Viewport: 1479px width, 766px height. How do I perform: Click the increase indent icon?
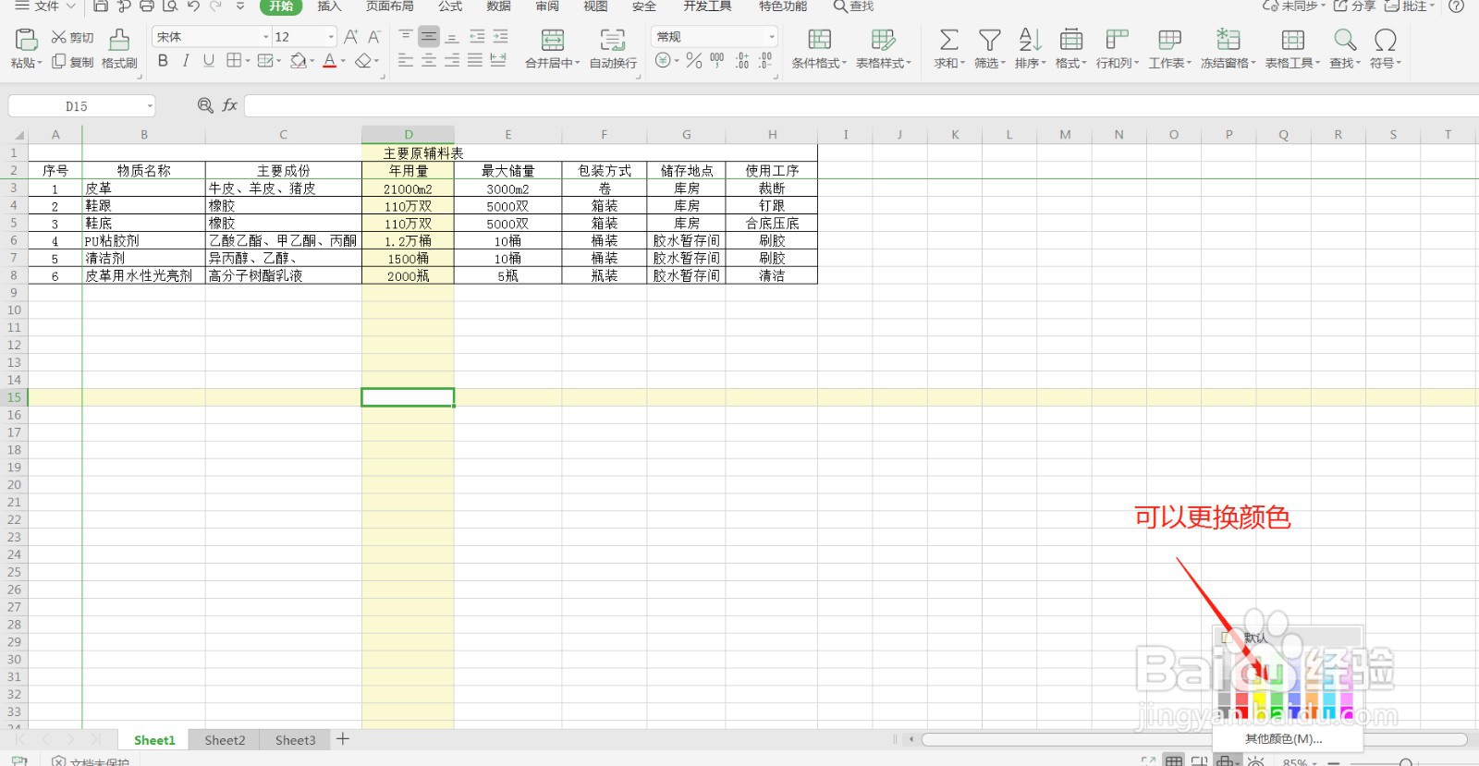click(x=500, y=37)
